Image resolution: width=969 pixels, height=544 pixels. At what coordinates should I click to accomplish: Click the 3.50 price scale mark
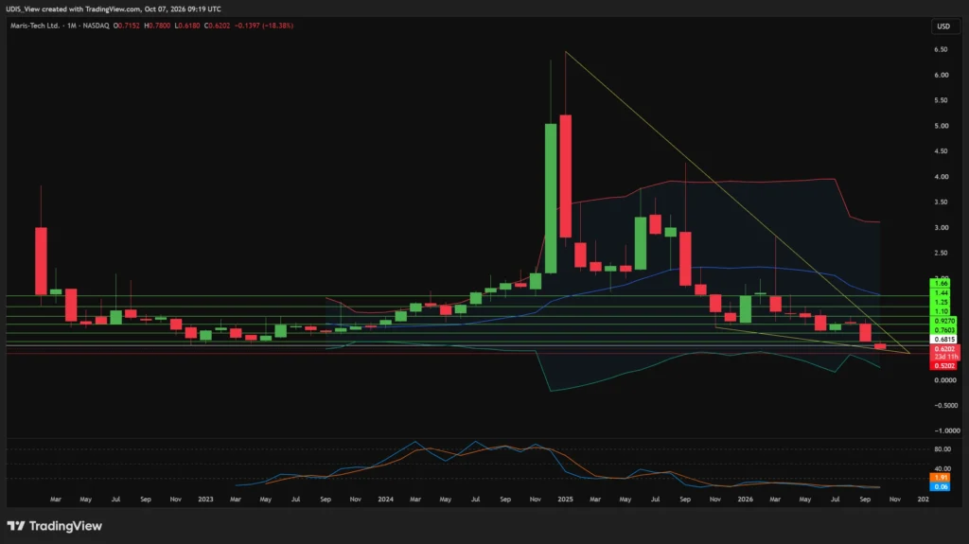[942, 202]
